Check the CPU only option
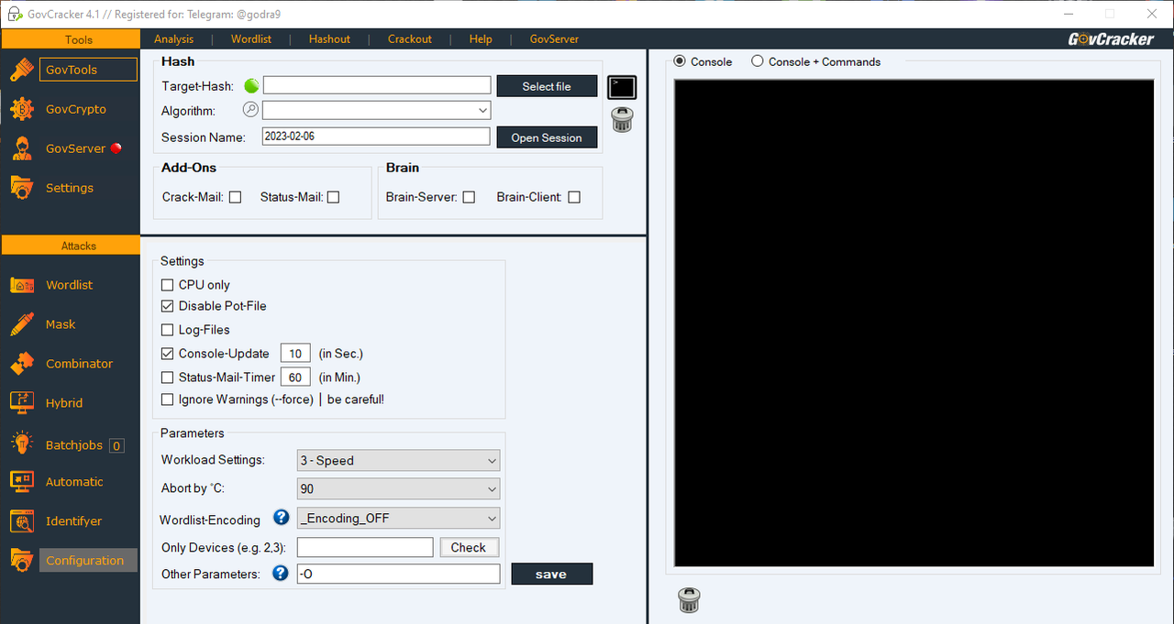The width and height of the screenshot is (1174, 624). pos(167,285)
